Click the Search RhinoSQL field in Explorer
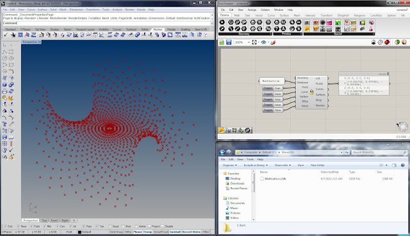 [379, 152]
